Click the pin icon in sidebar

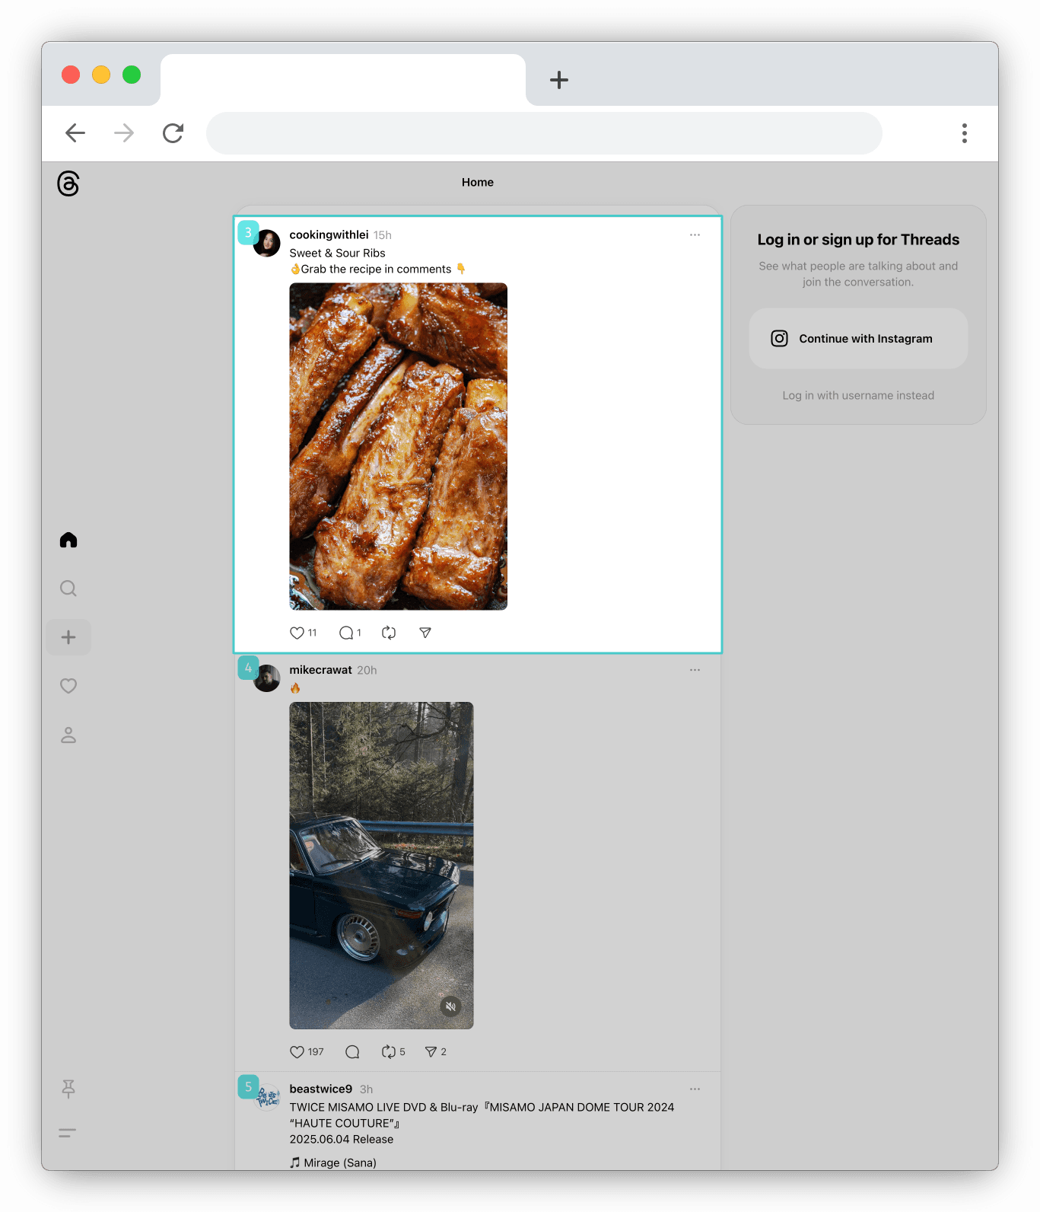click(68, 1089)
